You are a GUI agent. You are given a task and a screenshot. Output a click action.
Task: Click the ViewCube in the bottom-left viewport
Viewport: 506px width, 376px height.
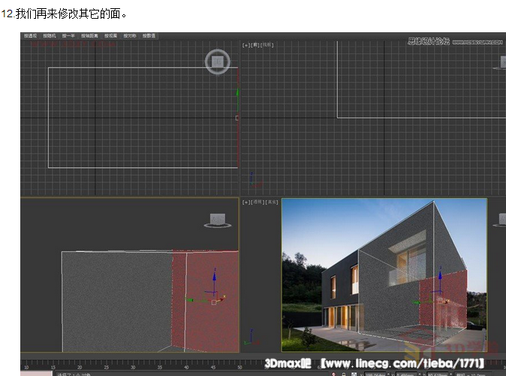click(x=218, y=220)
